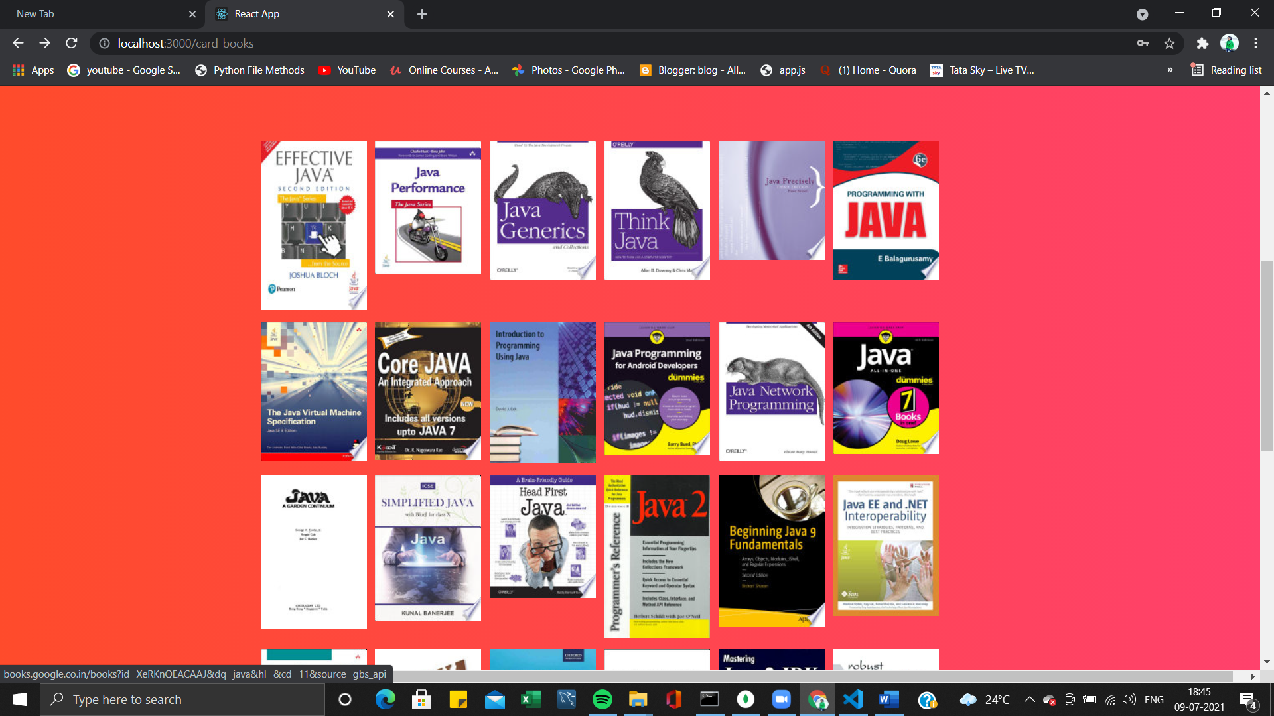Show hidden system tray icons

coord(1030,699)
